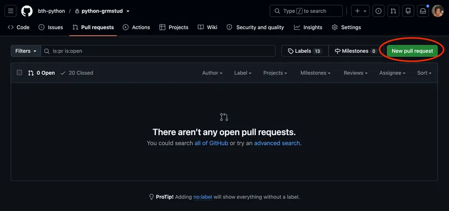Expand the Filters dropdown

[26, 51]
